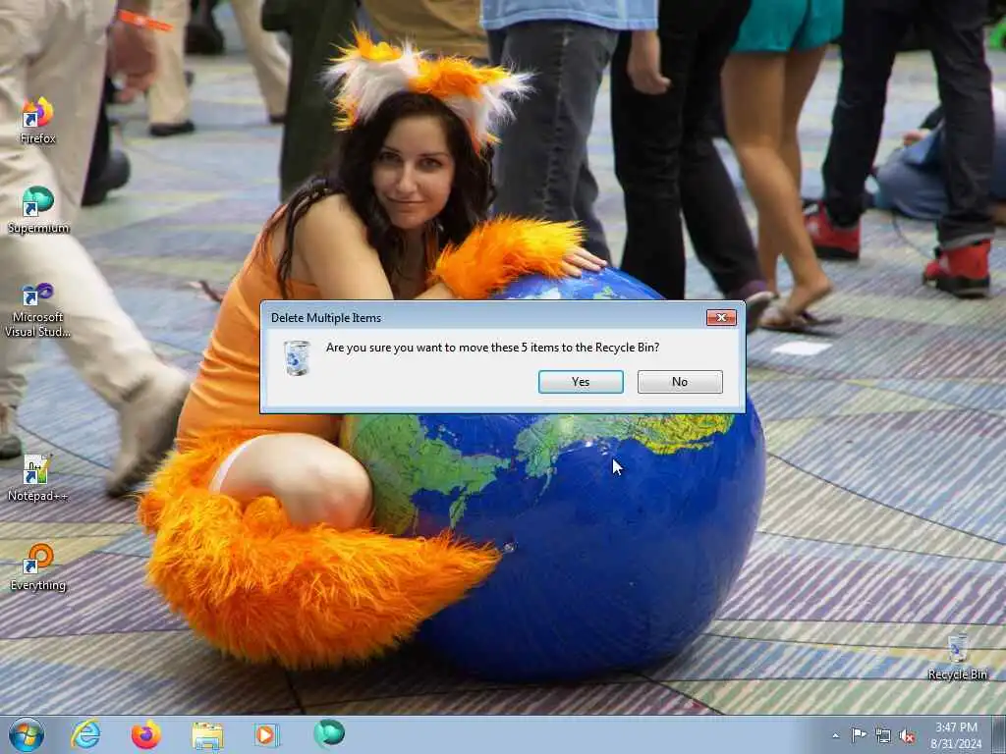Open Supermium from the taskbar
1006x754 pixels.
[328, 733]
